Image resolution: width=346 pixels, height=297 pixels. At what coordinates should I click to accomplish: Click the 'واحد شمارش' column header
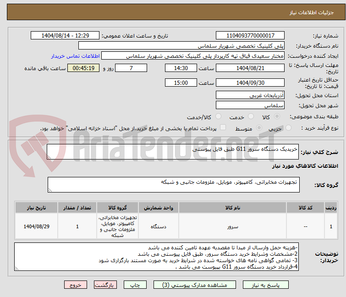(x=159, y=208)
